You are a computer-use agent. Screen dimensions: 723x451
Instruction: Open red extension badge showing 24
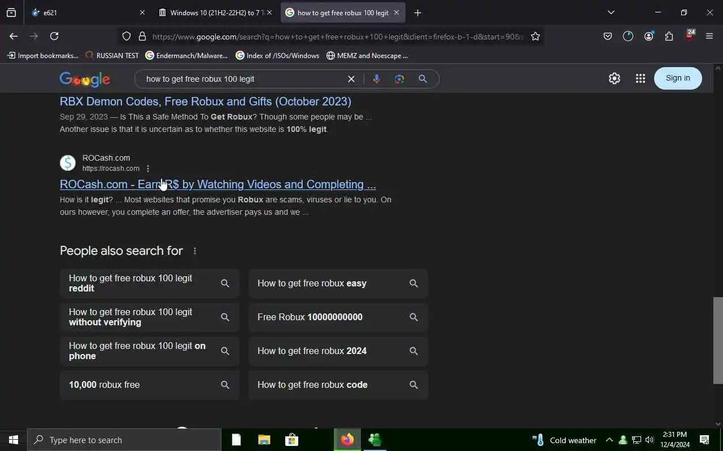[x=690, y=35]
